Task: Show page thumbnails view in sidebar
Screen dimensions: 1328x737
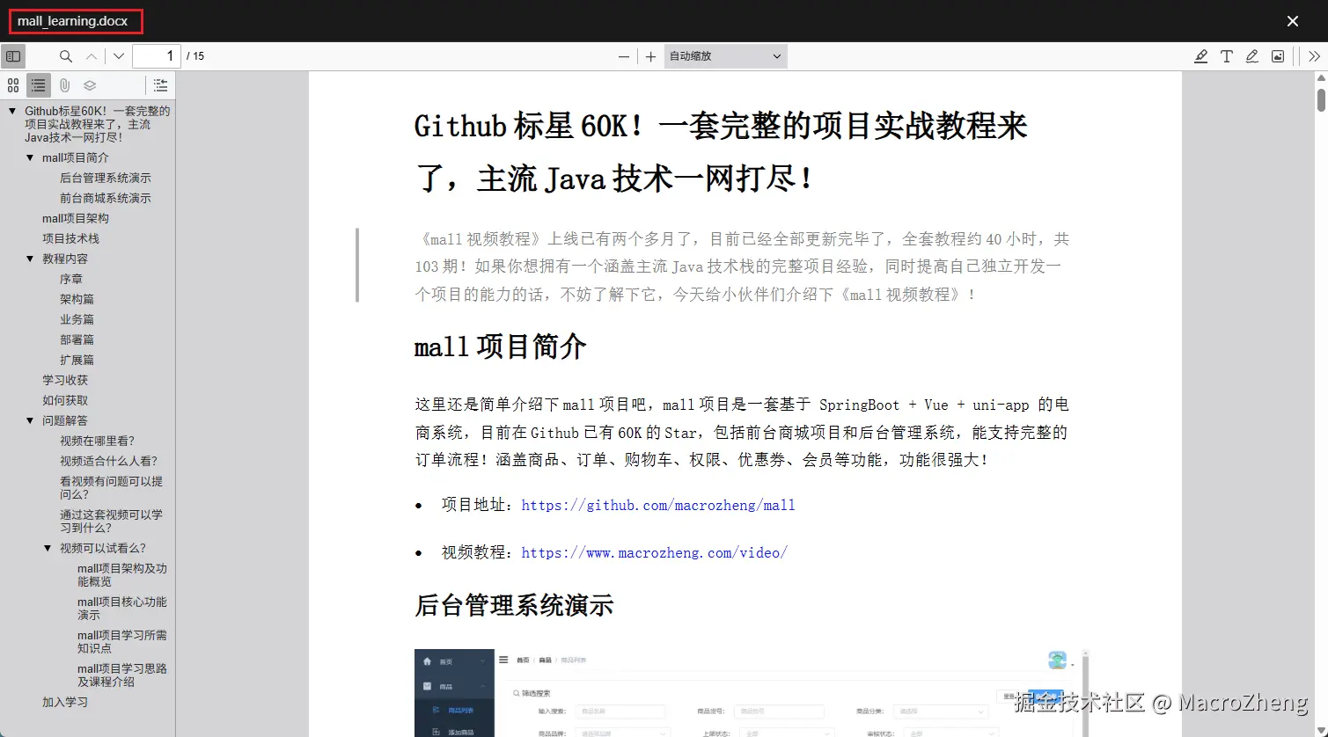Action: (x=13, y=85)
